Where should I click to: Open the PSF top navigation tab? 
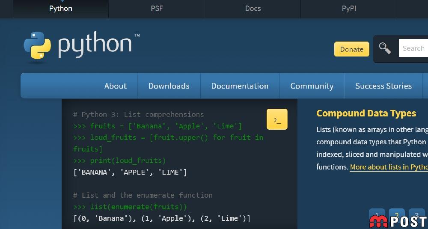[157, 9]
